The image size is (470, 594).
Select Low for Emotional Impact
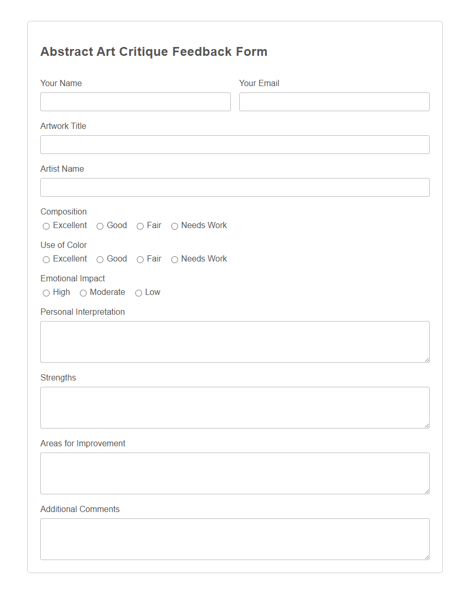pos(138,293)
